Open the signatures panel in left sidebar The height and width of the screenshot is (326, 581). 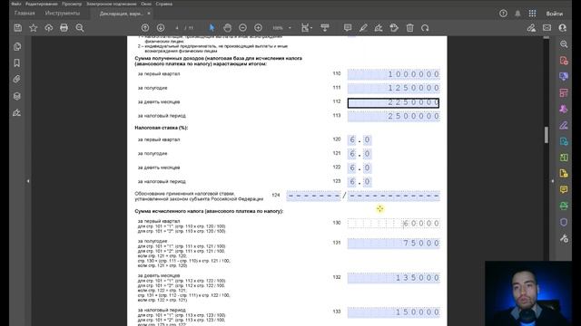17,112
